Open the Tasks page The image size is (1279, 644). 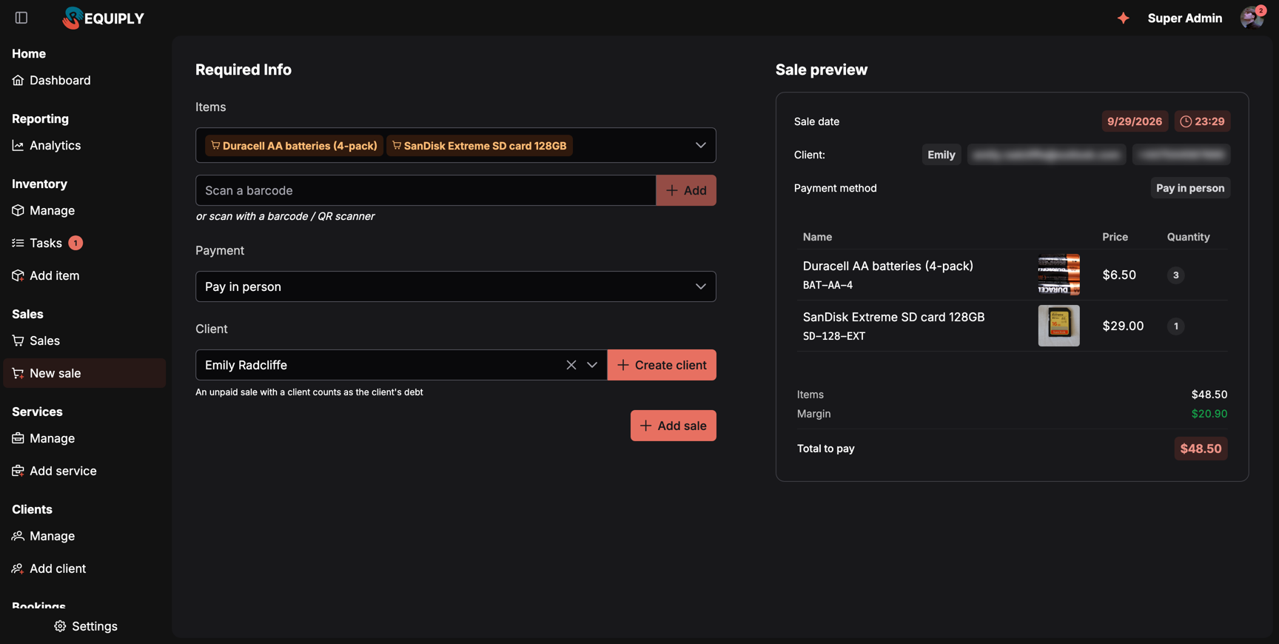84,243
